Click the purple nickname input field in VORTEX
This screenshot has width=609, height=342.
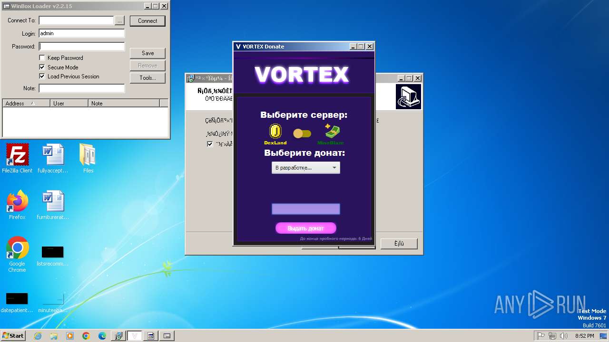tap(305, 209)
